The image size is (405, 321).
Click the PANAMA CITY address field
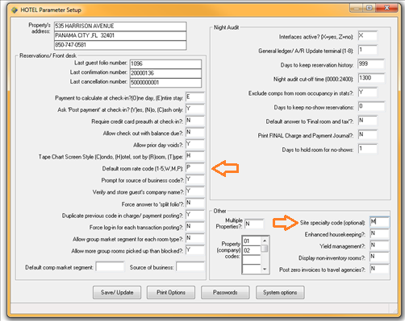pyautogui.click(x=120, y=35)
